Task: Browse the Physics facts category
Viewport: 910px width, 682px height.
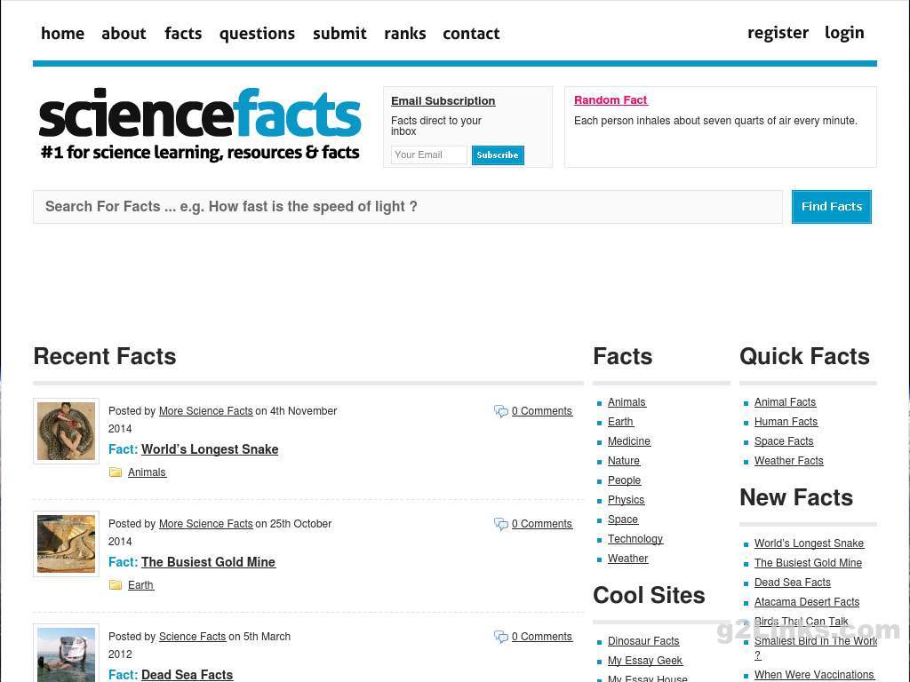Action: [x=626, y=500]
